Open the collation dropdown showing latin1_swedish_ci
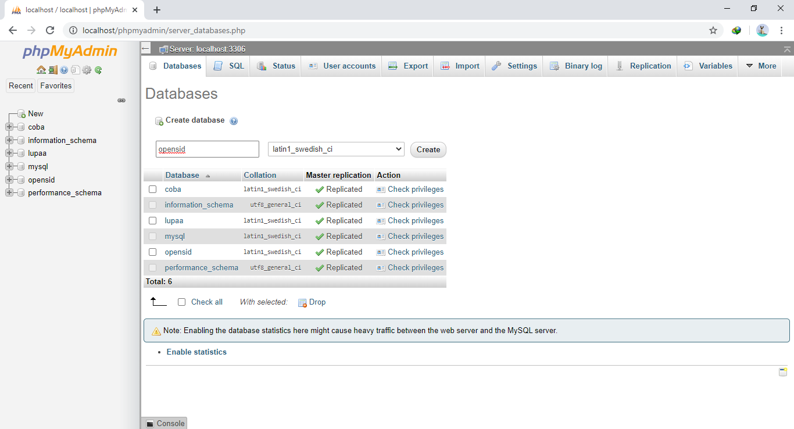 (x=335, y=149)
